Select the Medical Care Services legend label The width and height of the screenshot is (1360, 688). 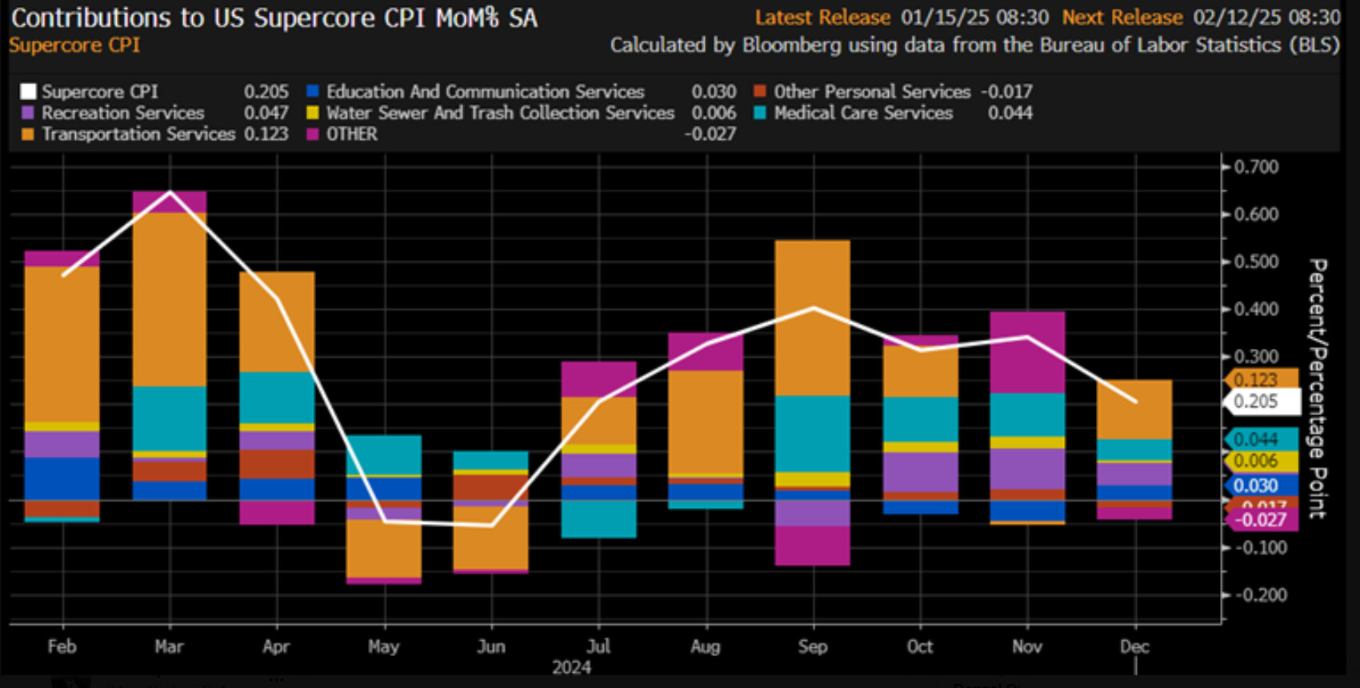(x=863, y=113)
